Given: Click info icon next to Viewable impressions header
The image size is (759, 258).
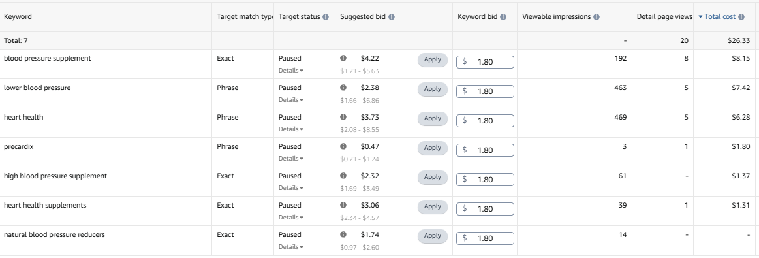Looking at the screenshot, I should click(x=596, y=17).
